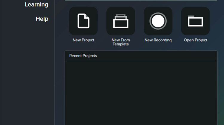Click the New Project blank page icon
This screenshot has width=224, height=125.
[83, 21]
